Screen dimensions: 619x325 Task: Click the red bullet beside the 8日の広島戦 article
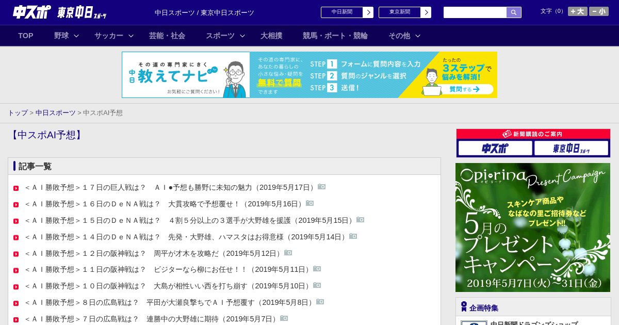click(16, 303)
